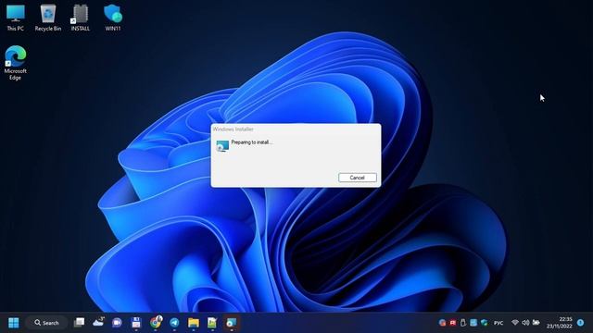Switch to the Windows Installer taskbar button

pyautogui.click(x=231, y=323)
